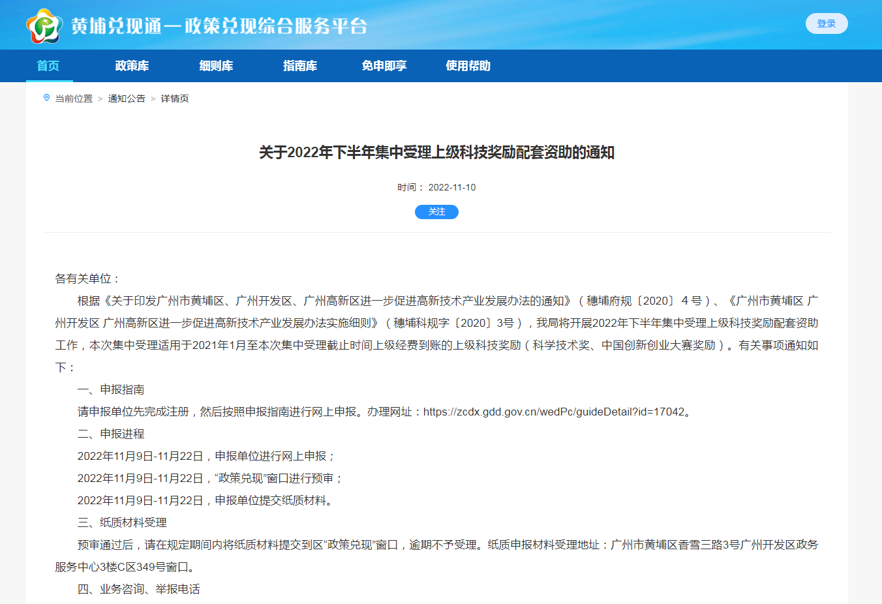This screenshot has width=882, height=604.
Task: Switch to the 细则库 tab
Action: [216, 66]
